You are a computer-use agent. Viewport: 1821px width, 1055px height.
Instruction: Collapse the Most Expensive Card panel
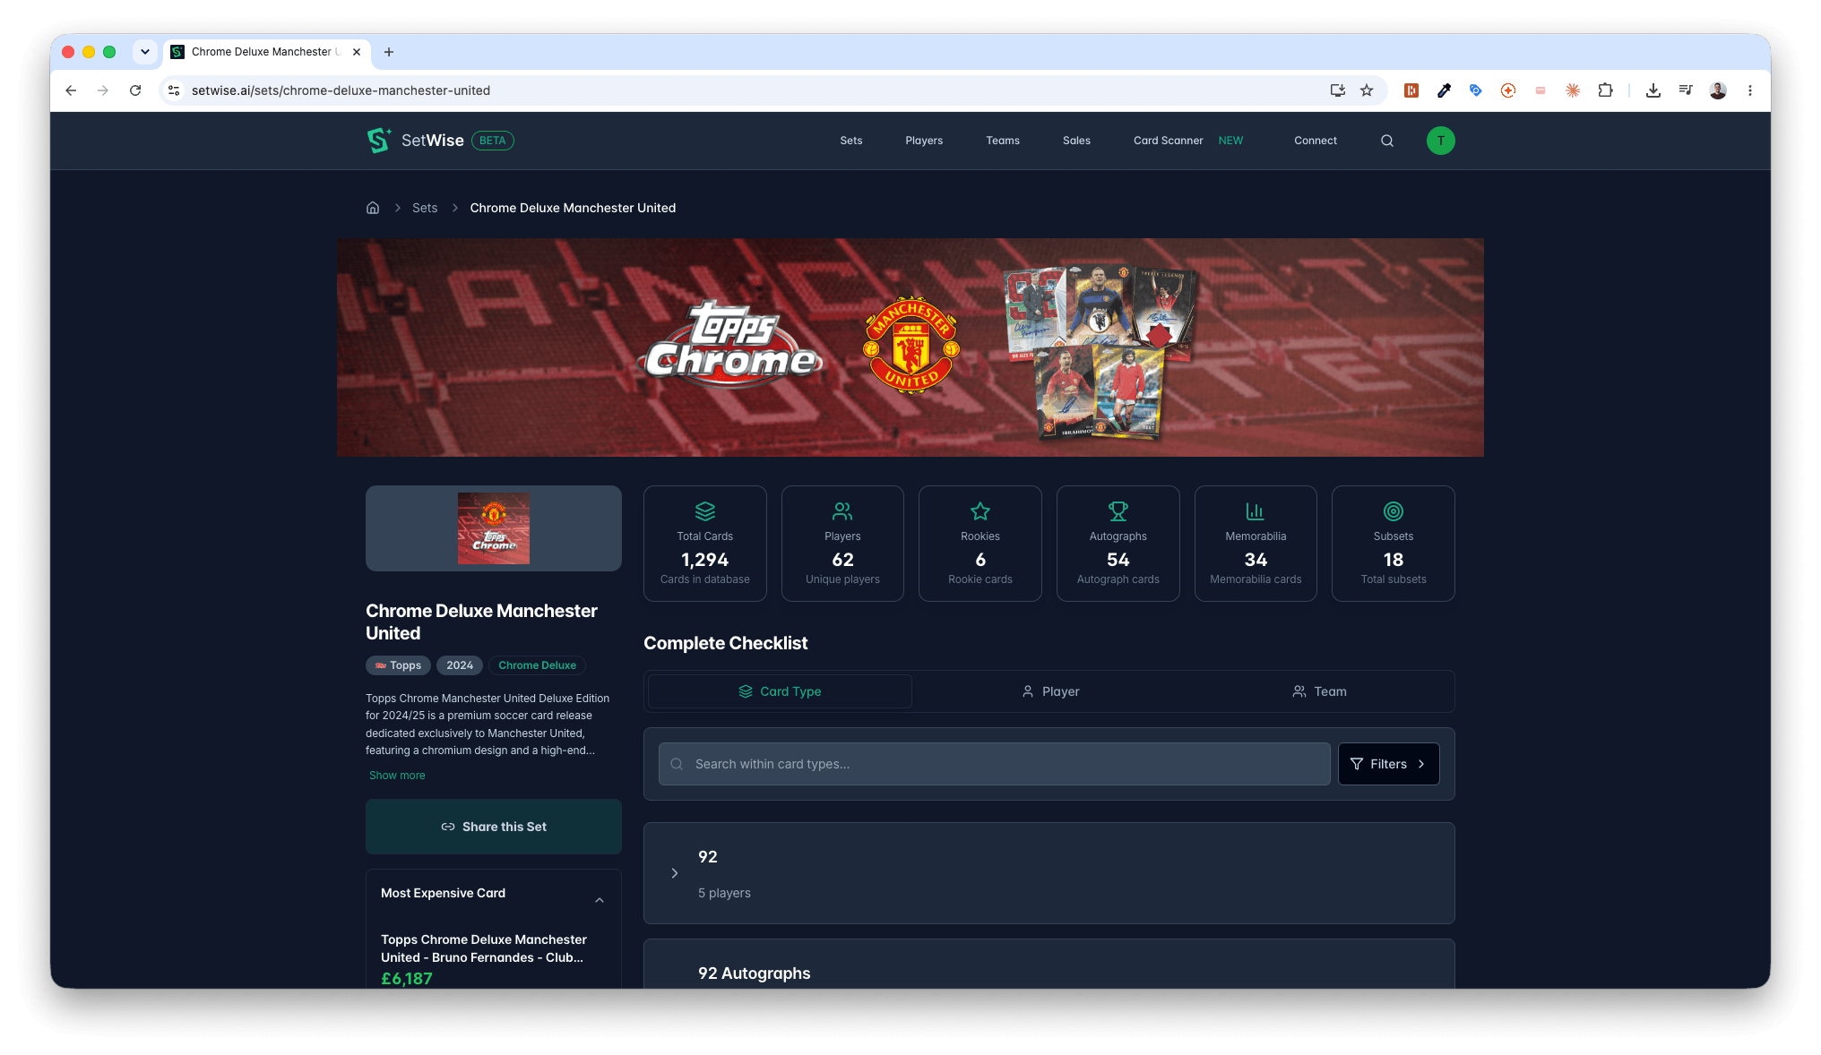tap(600, 900)
